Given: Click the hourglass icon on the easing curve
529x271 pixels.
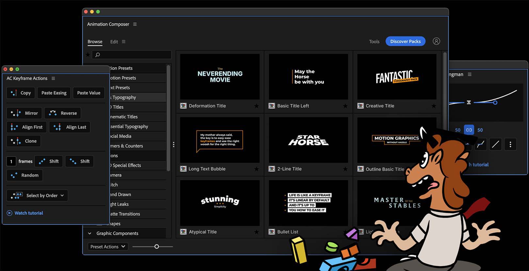Looking at the screenshot, I should coord(469,102).
